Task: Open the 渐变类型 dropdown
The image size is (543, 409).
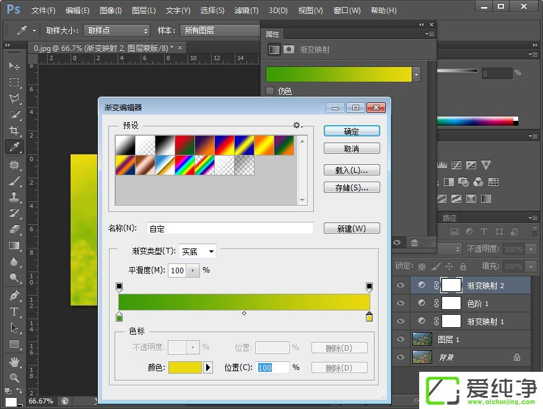Action: pos(198,252)
